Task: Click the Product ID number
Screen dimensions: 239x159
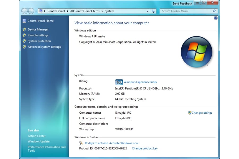Action: coord(111,148)
